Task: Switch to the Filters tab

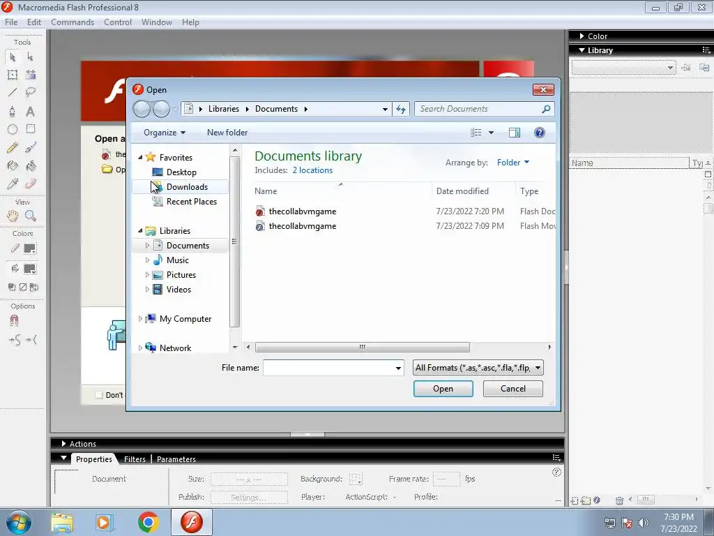Action: tap(135, 459)
